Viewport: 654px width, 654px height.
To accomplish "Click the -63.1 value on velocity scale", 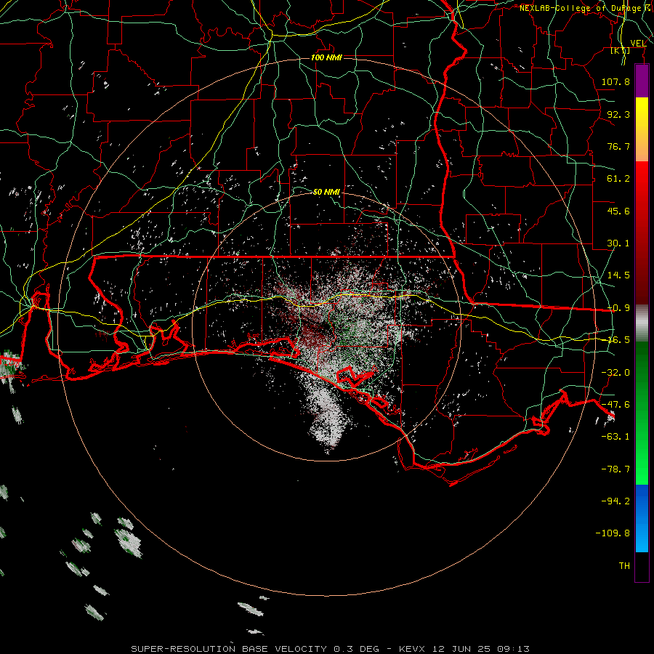I will [x=615, y=437].
